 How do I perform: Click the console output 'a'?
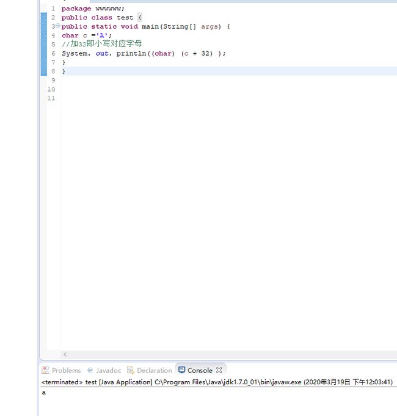pos(44,392)
